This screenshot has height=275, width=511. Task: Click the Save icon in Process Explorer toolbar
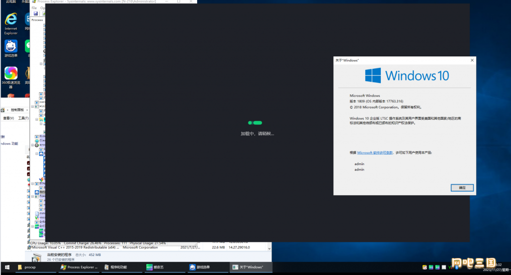[x=35, y=13]
